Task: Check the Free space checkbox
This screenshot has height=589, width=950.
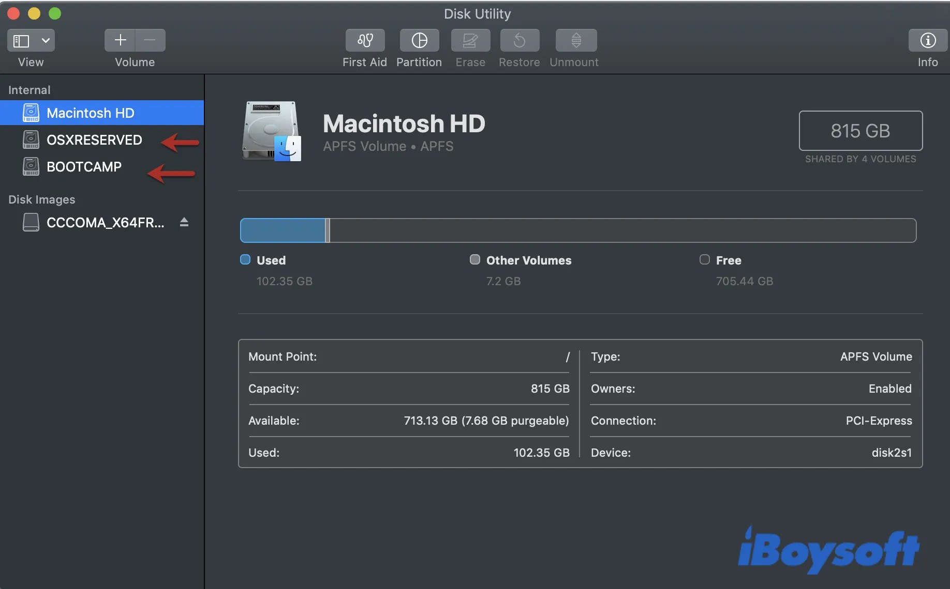Action: click(x=704, y=259)
